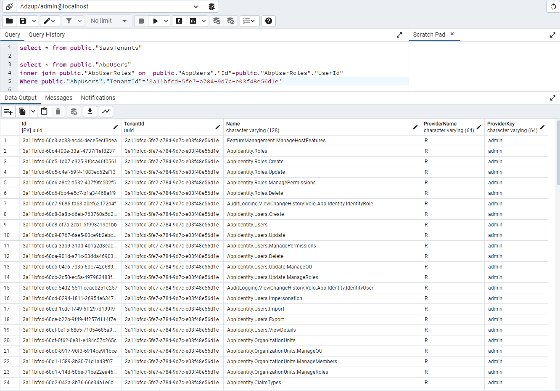Click the Paste rows clipboard icon
Image resolution: width=560 pixels, height=391 pixels.
click(x=44, y=112)
